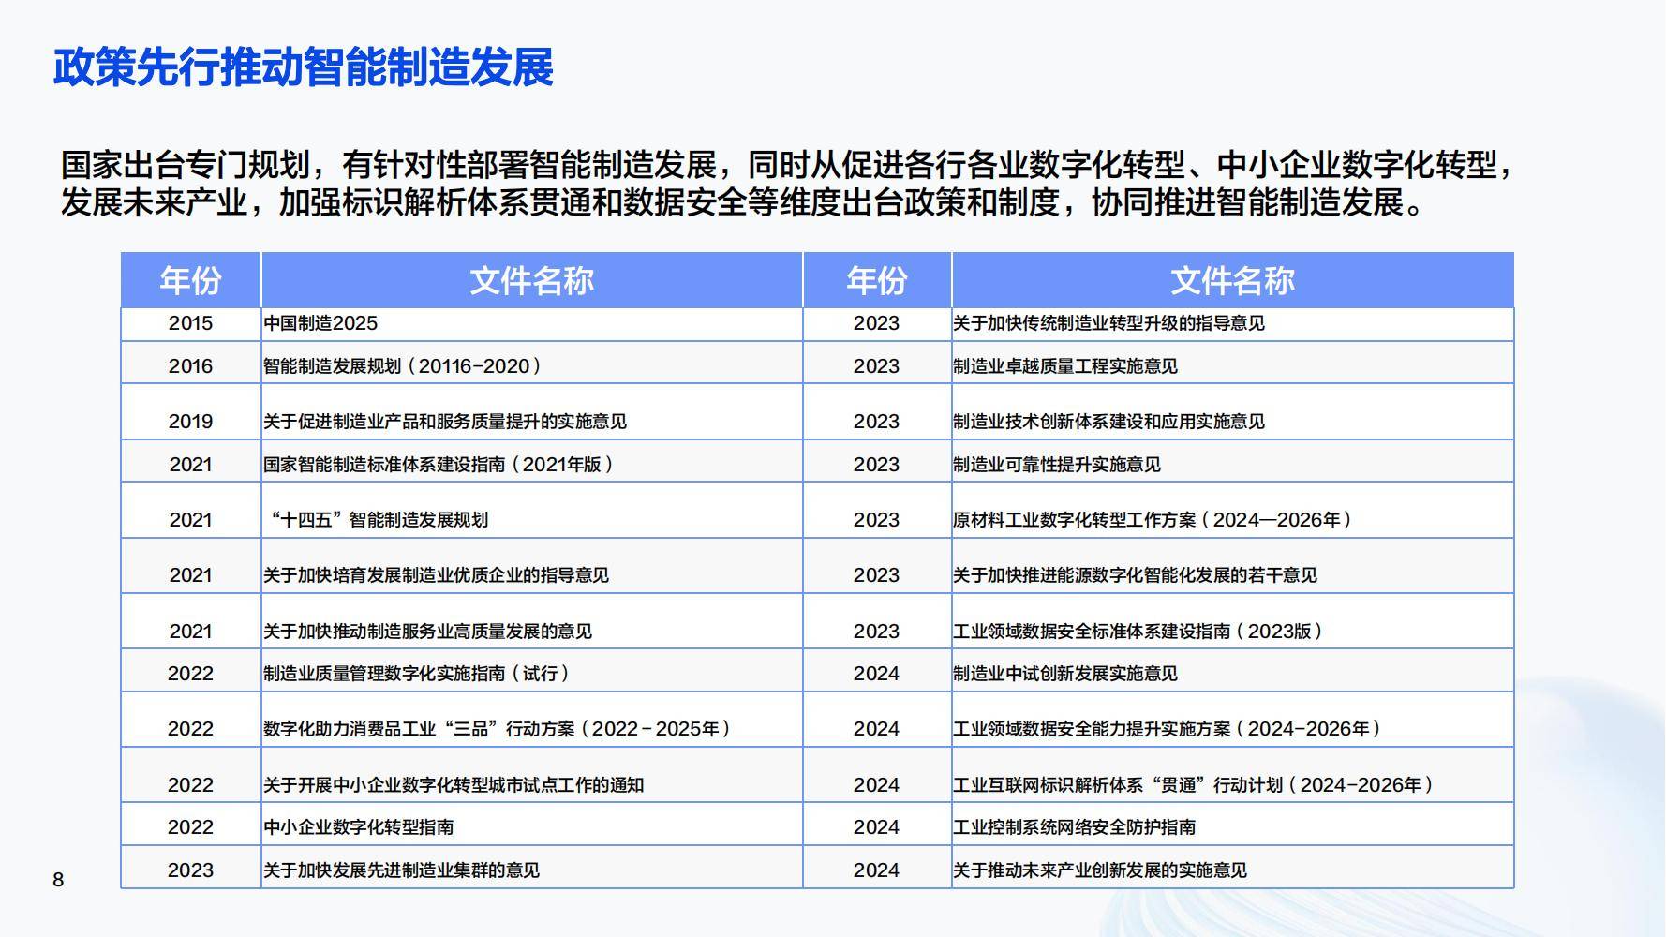Click year 2023 beside 制造业卓越质量工程实施意见

coord(876,363)
